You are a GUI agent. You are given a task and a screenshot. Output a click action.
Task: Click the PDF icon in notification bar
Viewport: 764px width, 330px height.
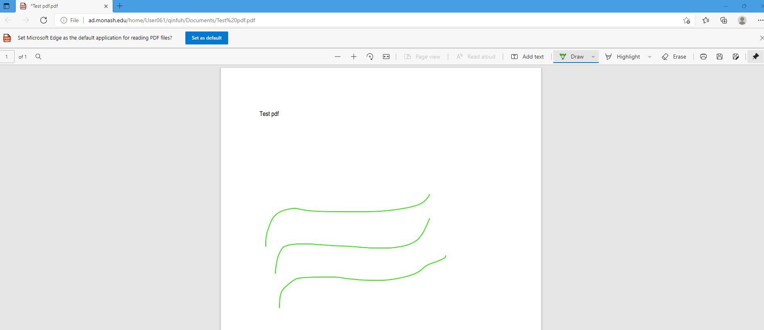pyautogui.click(x=7, y=38)
